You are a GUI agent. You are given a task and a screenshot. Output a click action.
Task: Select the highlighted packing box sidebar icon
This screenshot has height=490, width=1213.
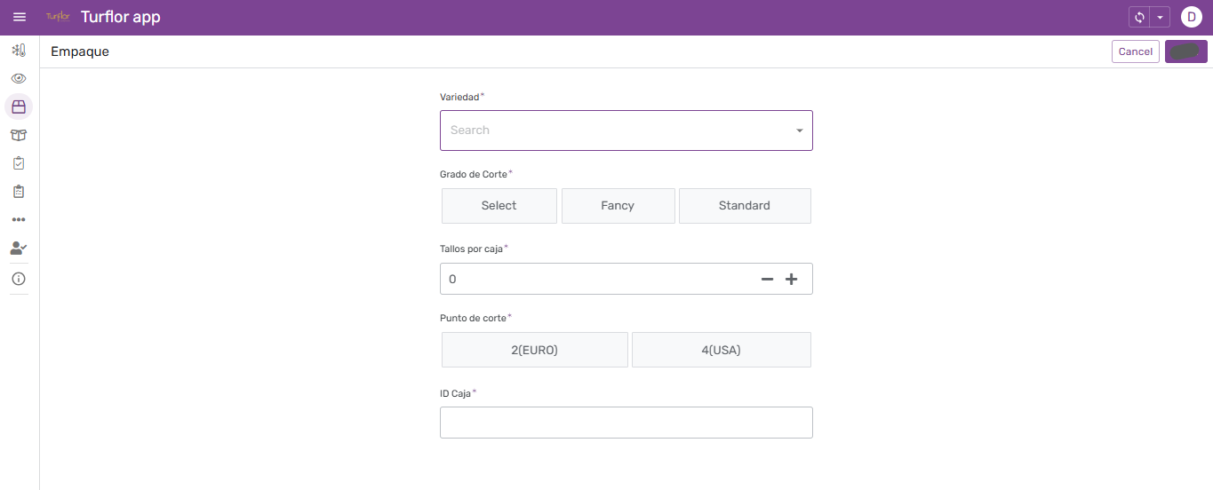click(19, 107)
